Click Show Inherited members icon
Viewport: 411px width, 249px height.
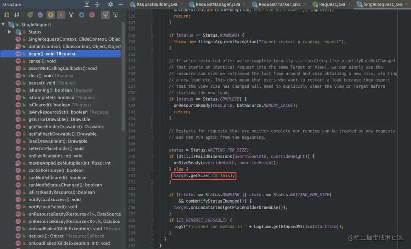click(x=30, y=15)
